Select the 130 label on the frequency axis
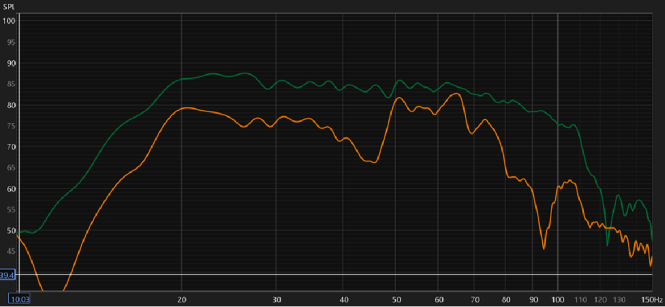665x307 pixels. tap(619, 299)
